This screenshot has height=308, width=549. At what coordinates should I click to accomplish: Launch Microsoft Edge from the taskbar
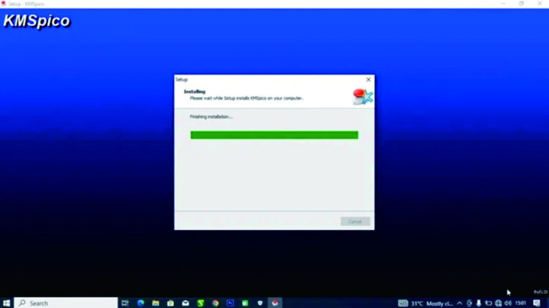click(140, 303)
